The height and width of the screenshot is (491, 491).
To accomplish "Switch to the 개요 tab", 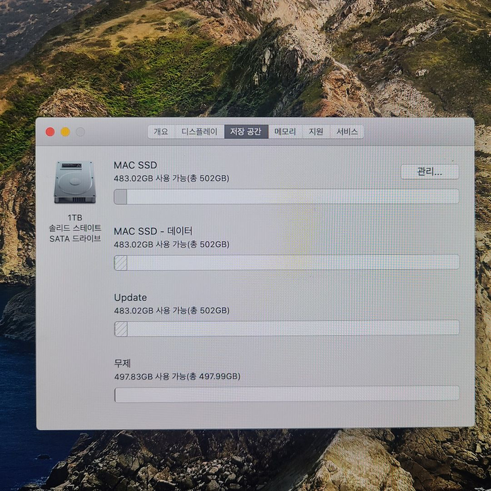I will [x=161, y=132].
